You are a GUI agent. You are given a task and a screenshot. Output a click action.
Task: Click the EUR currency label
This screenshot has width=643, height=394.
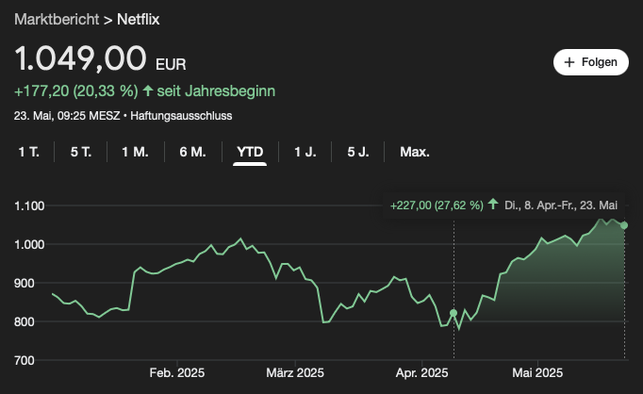(x=171, y=65)
